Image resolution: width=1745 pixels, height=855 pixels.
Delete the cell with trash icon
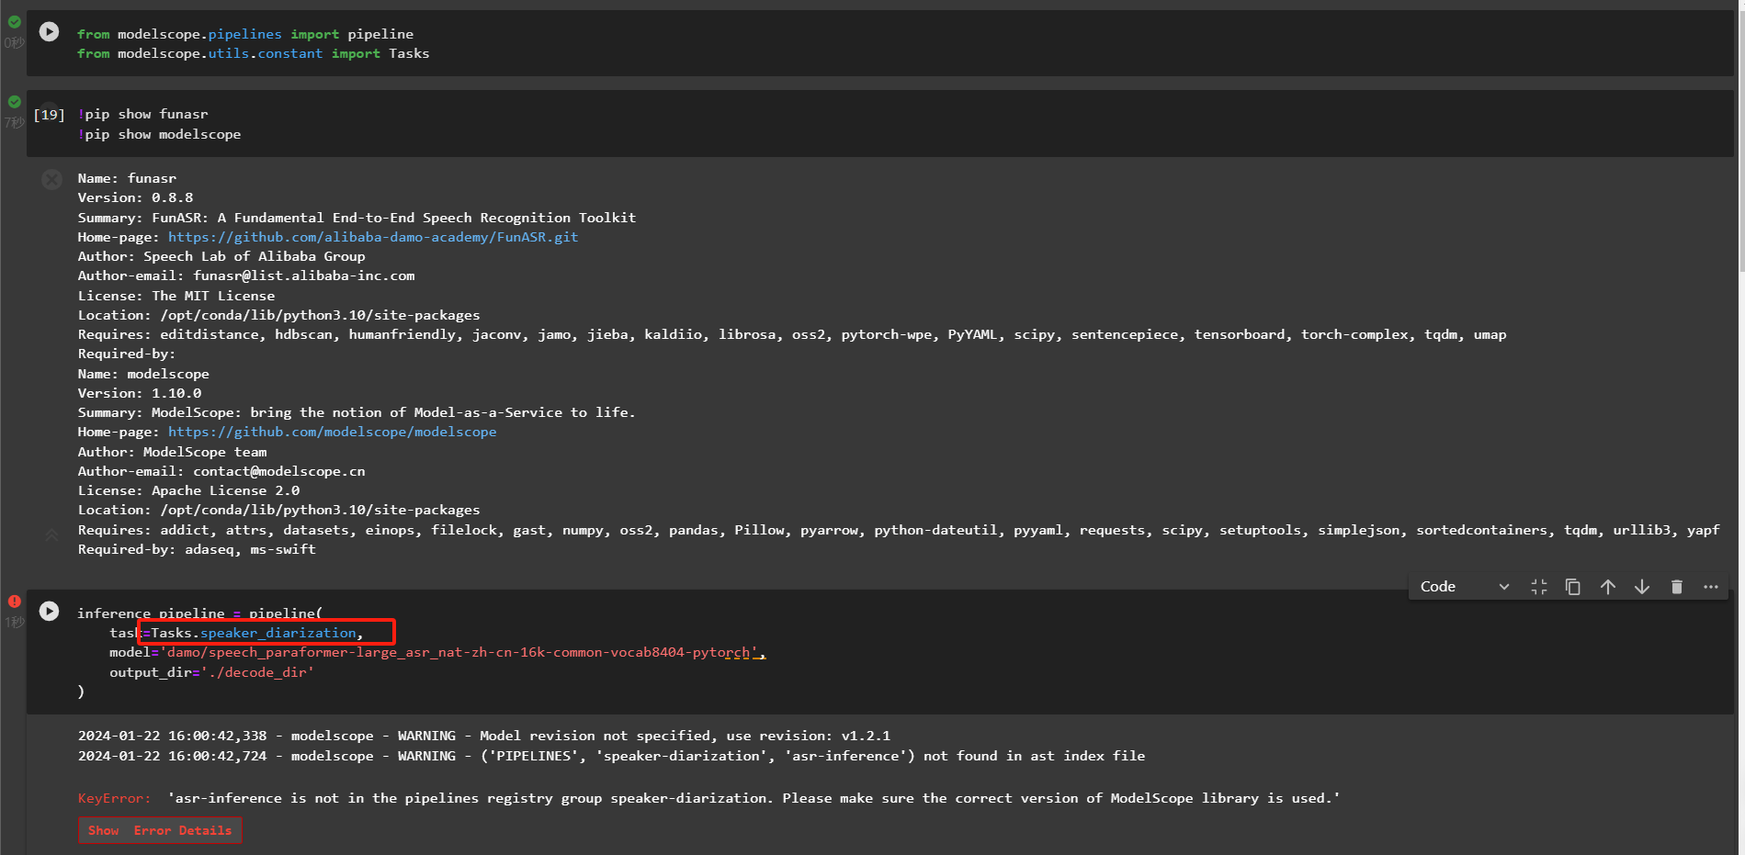1677,587
